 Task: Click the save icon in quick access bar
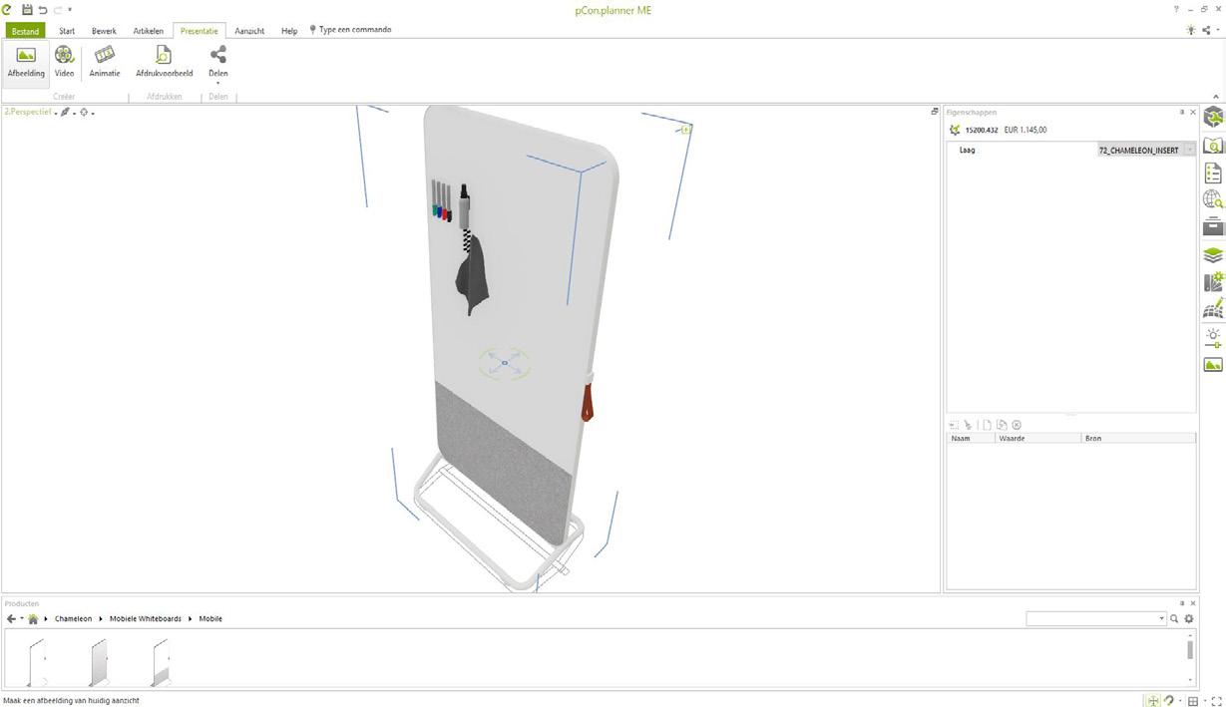[x=27, y=9]
